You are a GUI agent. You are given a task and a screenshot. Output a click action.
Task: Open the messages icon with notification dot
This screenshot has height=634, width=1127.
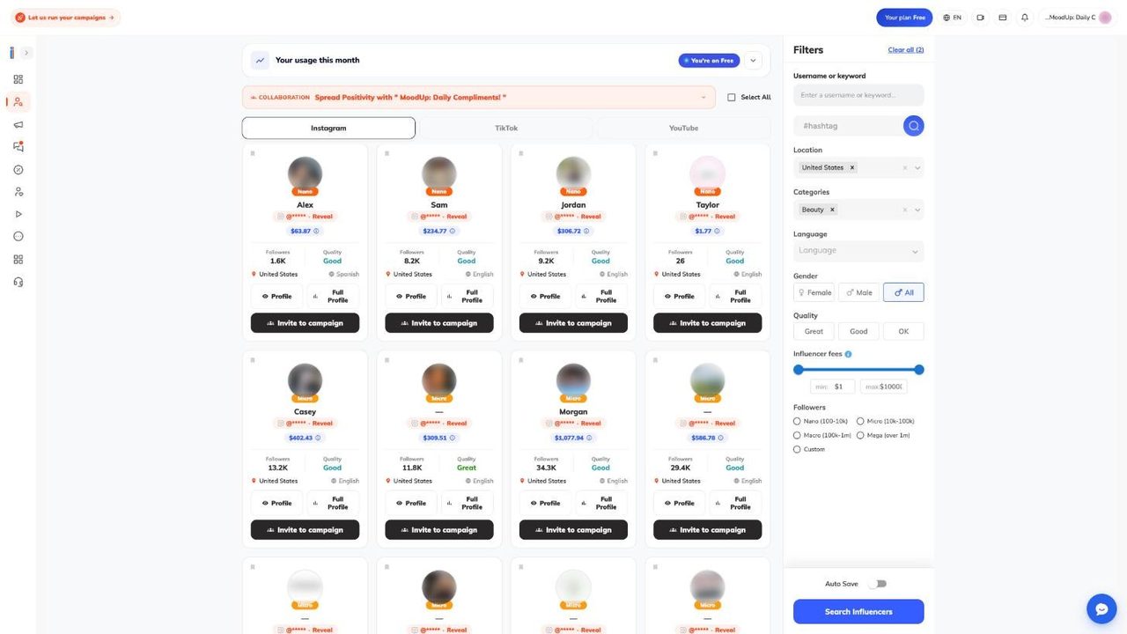(x=18, y=147)
